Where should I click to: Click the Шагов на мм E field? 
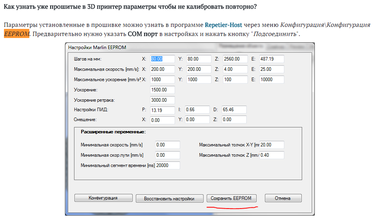click(272, 59)
